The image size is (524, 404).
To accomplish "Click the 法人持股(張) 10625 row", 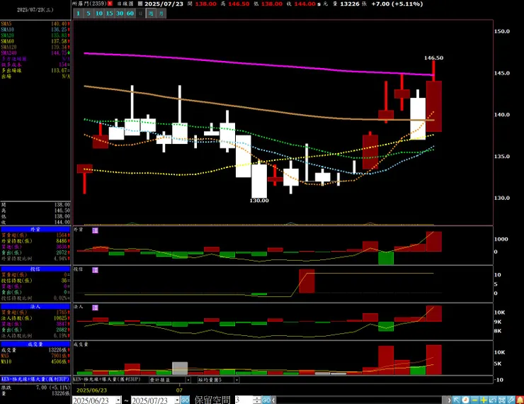I will 35,318.
